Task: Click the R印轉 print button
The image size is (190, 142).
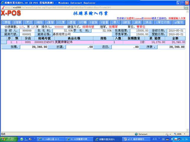Action: [x=83, y=22]
